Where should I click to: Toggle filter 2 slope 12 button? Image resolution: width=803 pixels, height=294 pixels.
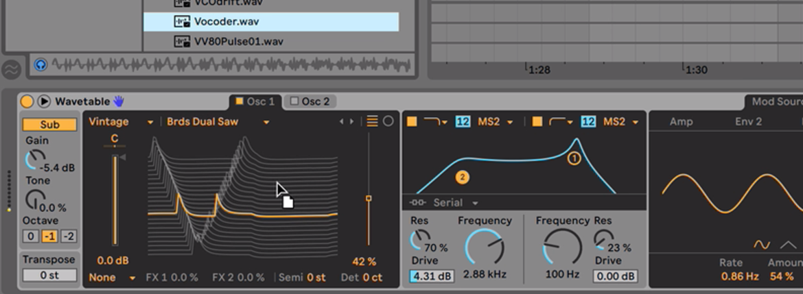coord(588,122)
